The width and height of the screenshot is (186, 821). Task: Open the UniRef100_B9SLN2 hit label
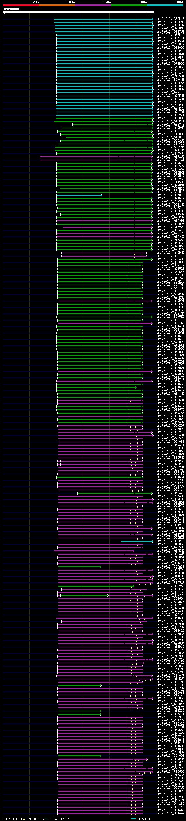pyautogui.click(x=170, y=22)
